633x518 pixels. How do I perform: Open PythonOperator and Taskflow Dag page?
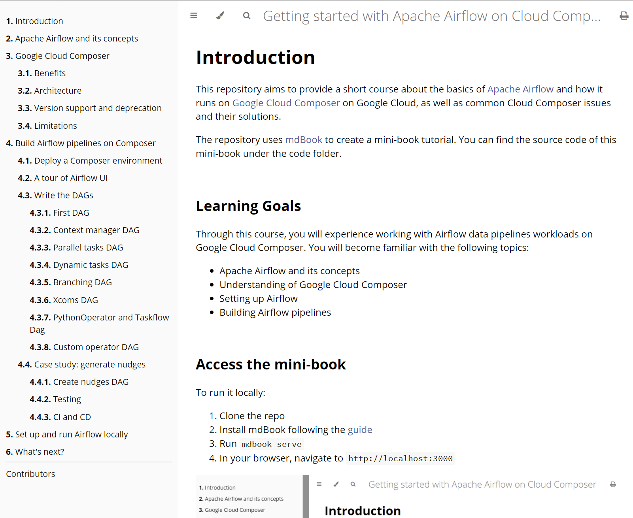coord(99,323)
